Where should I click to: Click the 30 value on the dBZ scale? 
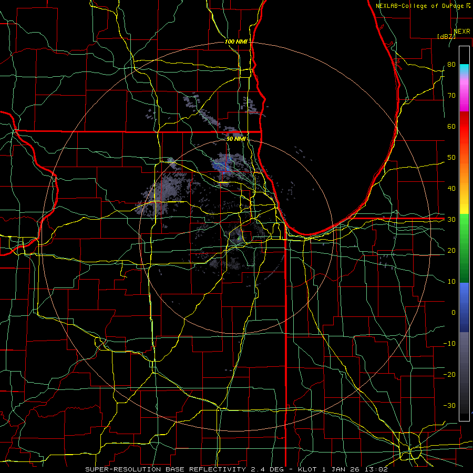point(451,219)
